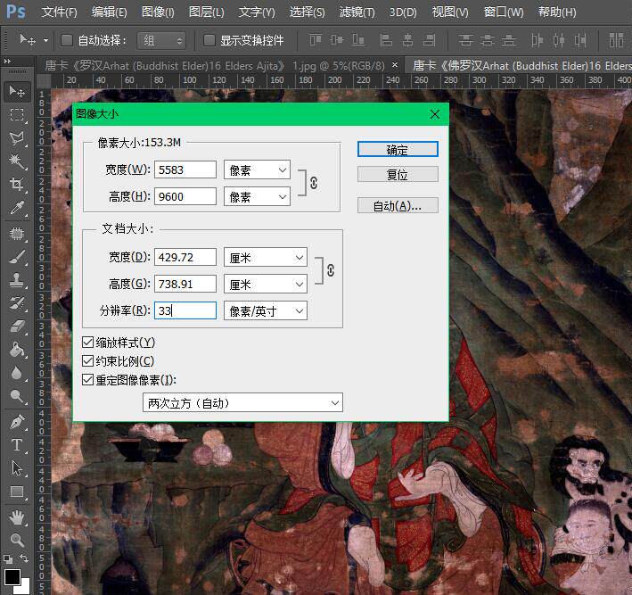The height and width of the screenshot is (595, 632).
Task: Select the Rectangle shape tool
Action: 17,492
